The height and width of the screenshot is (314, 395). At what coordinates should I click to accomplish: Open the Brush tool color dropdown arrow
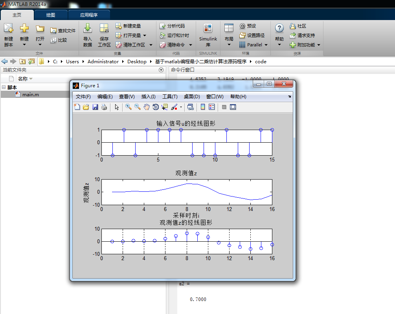pyautogui.click(x=181, y=107)
